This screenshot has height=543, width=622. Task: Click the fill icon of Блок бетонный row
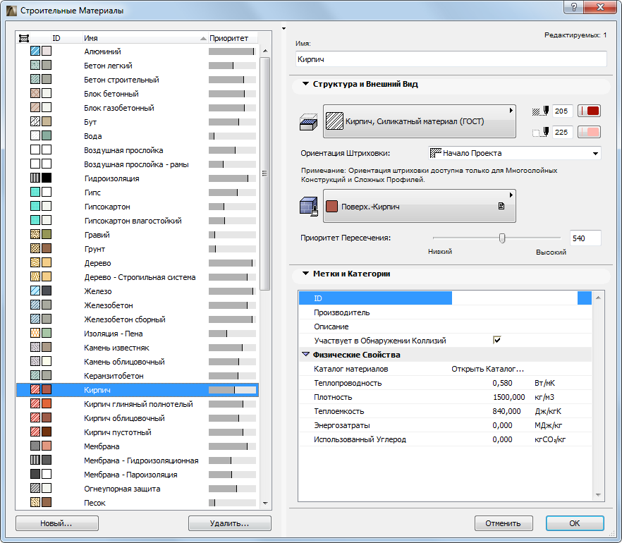[35, 93]
